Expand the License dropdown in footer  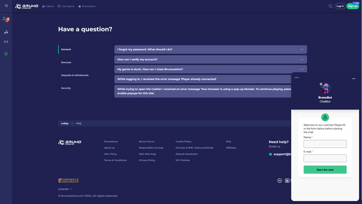65,189
